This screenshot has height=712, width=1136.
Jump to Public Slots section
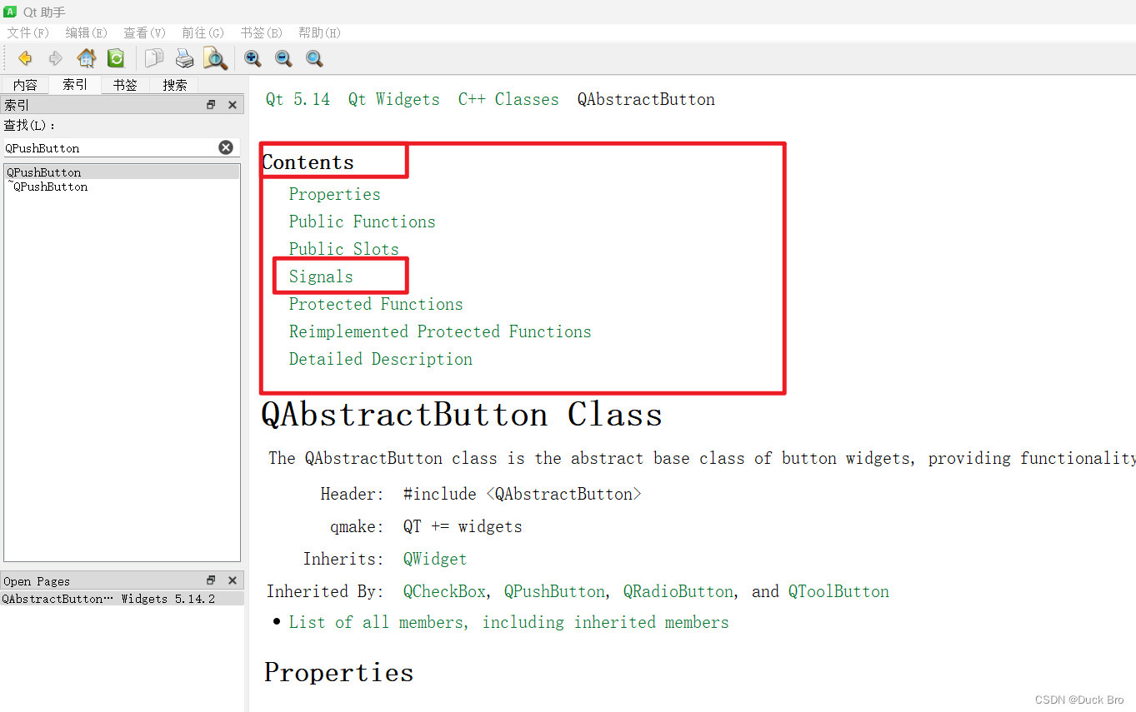tap(343, 249)
